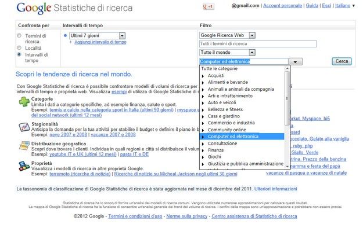This screenshot has width=363, height=228.
Task: Expand the Finanza category arrow
Action: pyautogui.click(x=203, y=150)
